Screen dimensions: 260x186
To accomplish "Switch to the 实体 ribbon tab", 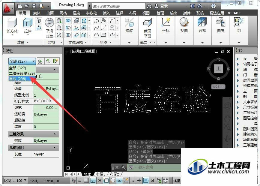I will pyautogui.click(x=37, y=13).
